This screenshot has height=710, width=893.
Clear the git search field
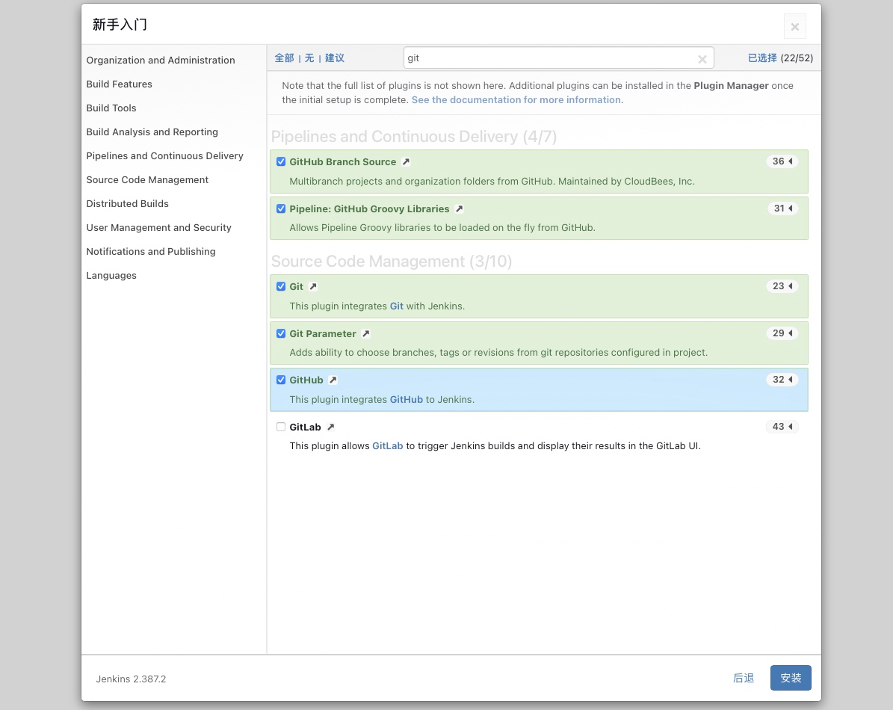click(702, 59)
